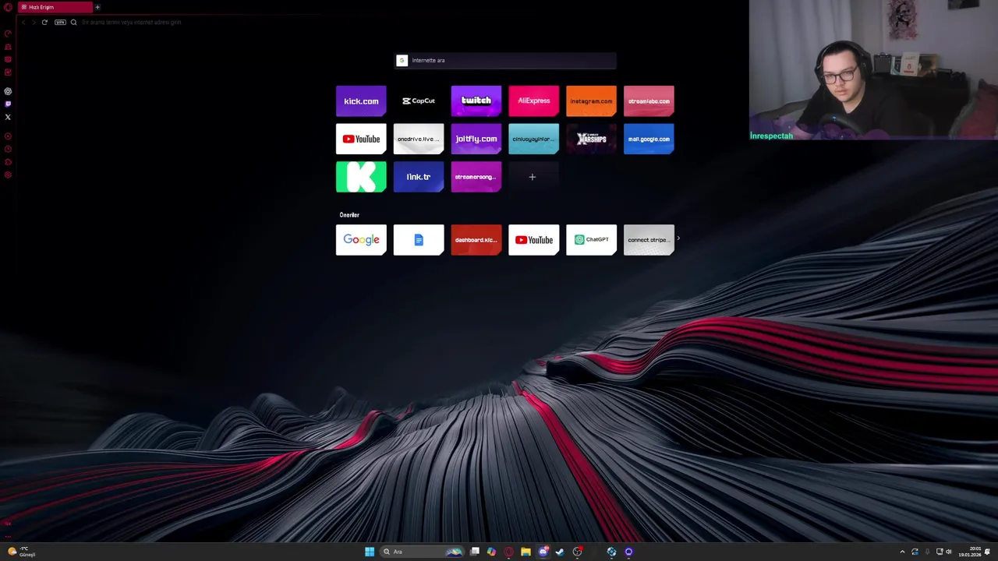
Task: Open Extensions cube icon in sidebar
Action: (x=8, y=162)
